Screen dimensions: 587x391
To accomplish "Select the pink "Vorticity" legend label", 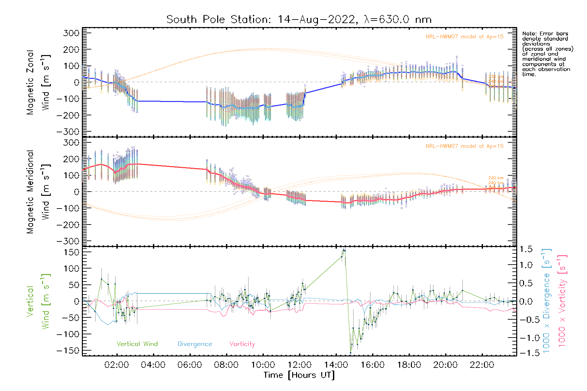I will (242, 344).
